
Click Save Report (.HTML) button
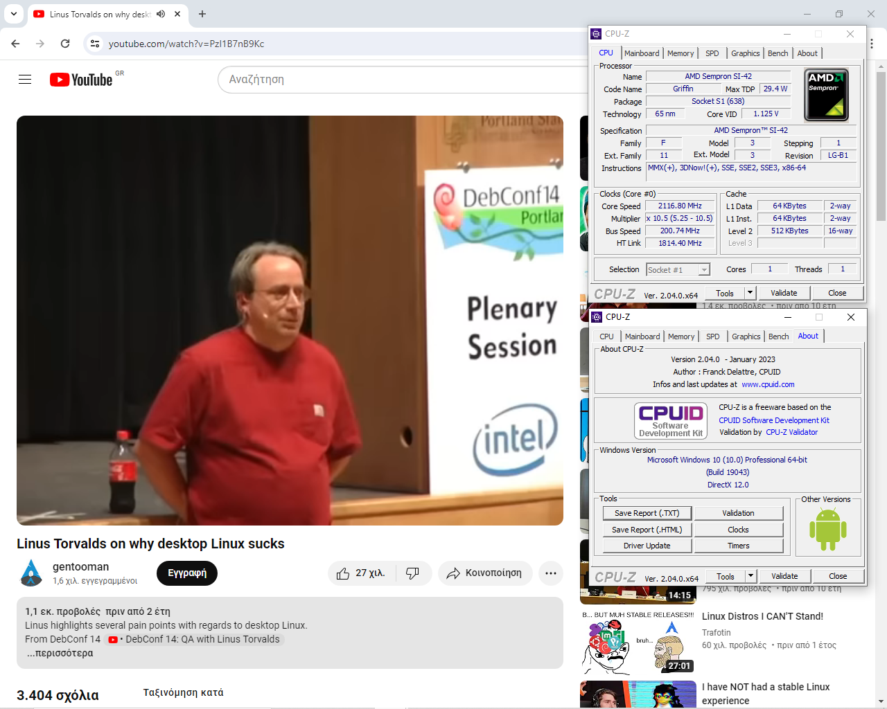point(647,530)
